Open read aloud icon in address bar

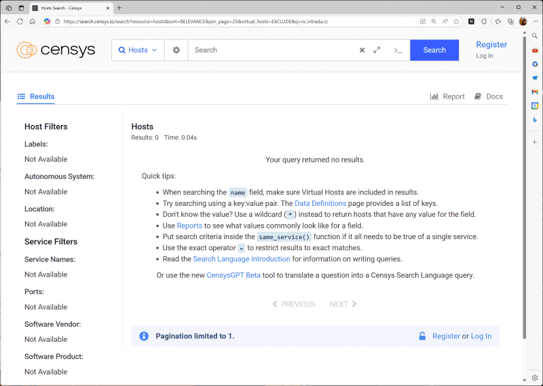[445, 21]
